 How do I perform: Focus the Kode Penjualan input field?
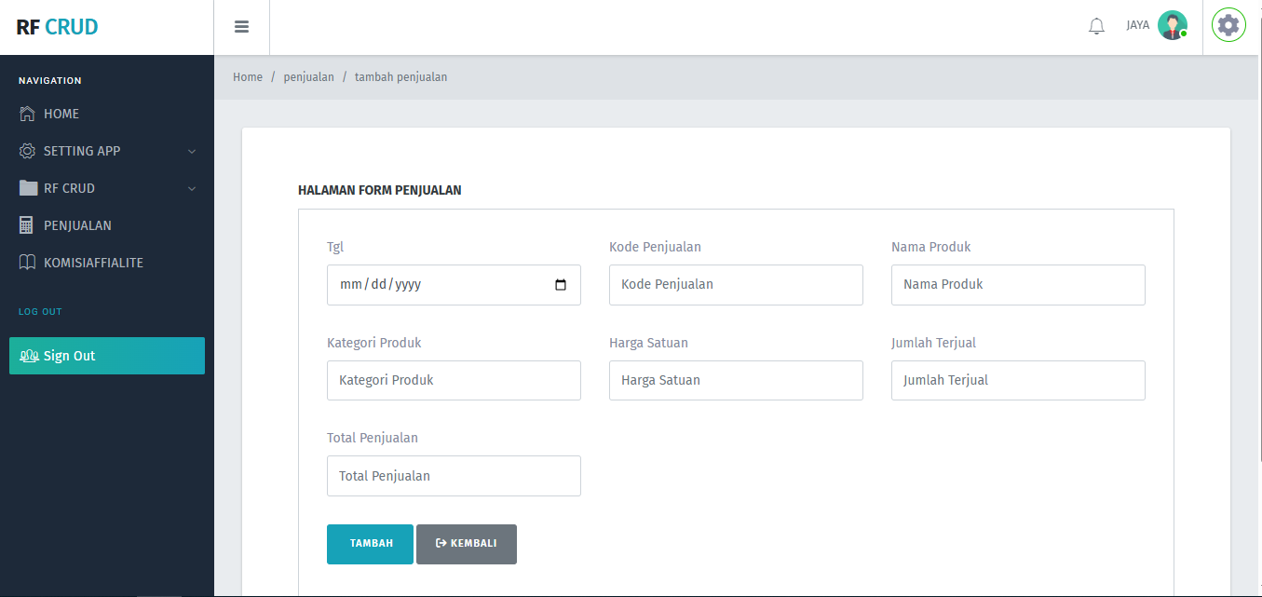(736, 285)
